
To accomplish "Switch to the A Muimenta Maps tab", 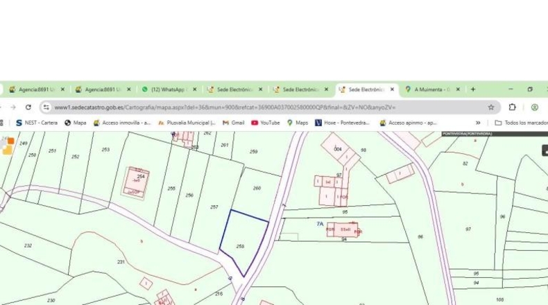I will click(x=432, y=89).
